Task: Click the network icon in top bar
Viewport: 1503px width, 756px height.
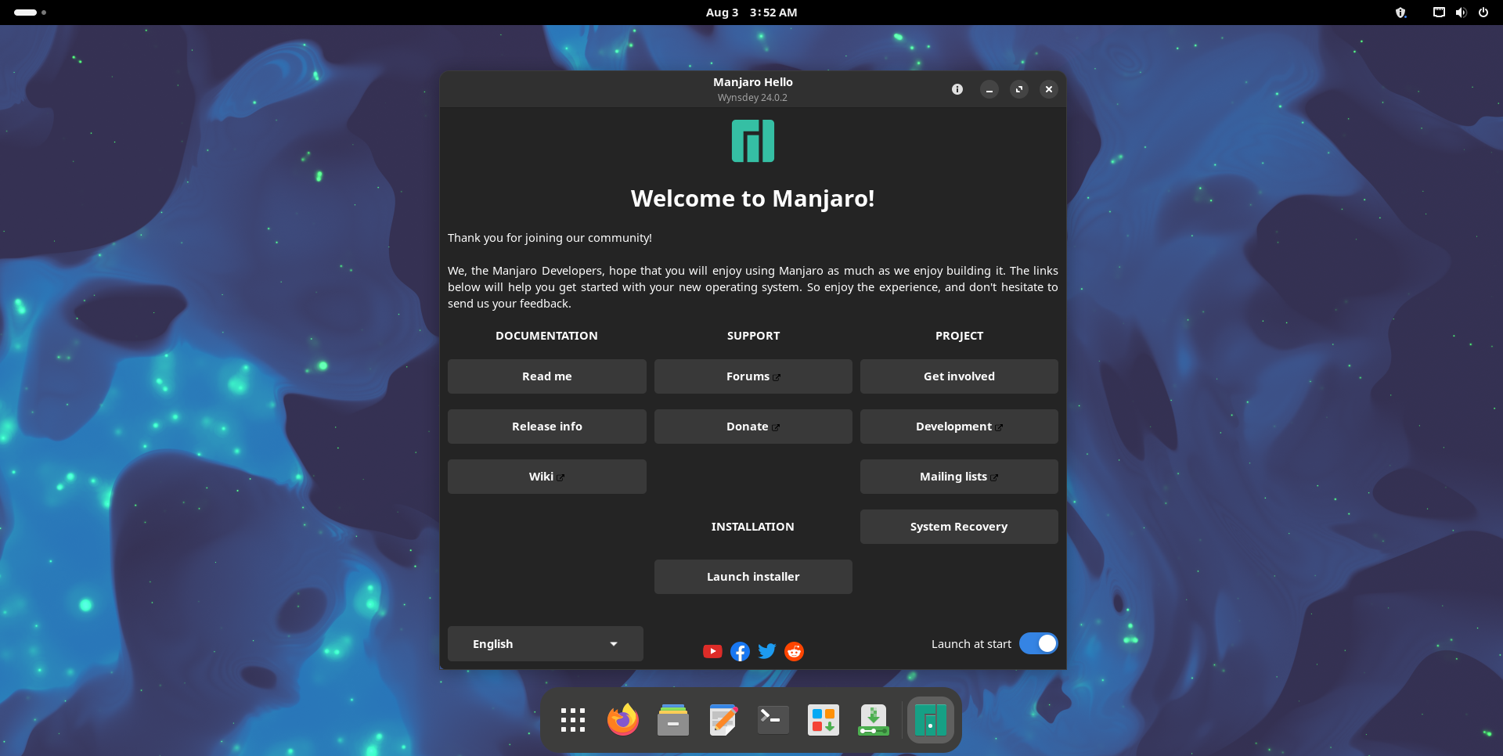Action: [x=1439, y=13]
